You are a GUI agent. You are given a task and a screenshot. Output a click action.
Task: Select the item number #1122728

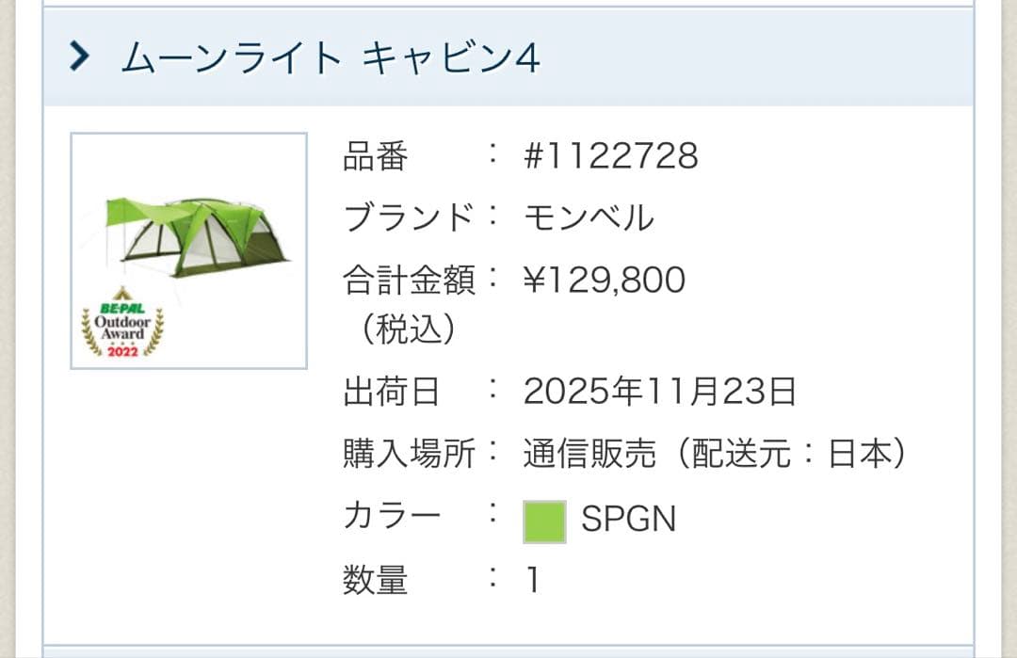610,157
